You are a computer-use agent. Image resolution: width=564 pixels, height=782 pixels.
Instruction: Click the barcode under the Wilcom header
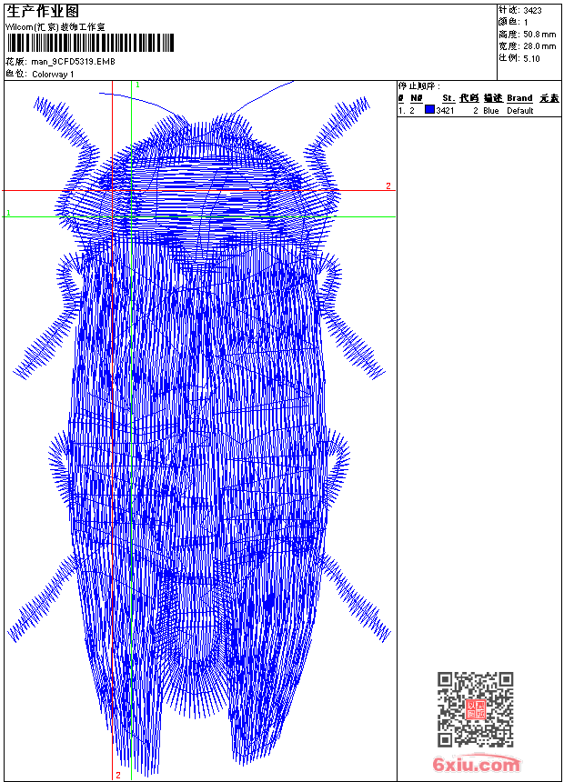click(90, 43)
